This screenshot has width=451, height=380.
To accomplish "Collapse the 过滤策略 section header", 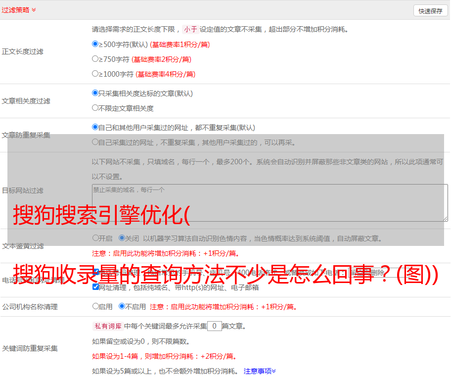I will (x=19, y=10).
